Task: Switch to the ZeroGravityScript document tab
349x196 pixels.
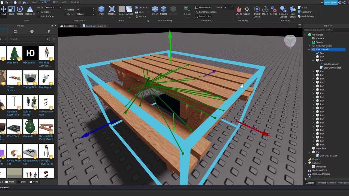Action: pyautogui.click(x=94, y=26)
